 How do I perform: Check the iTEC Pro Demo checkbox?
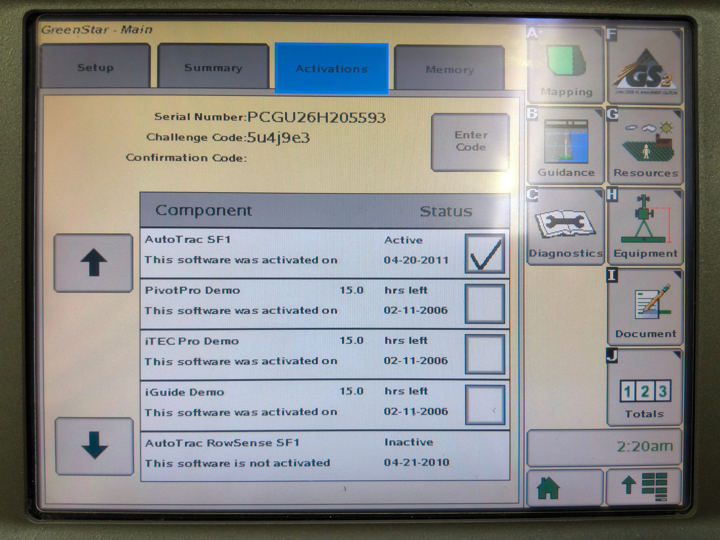click(484, 354)
